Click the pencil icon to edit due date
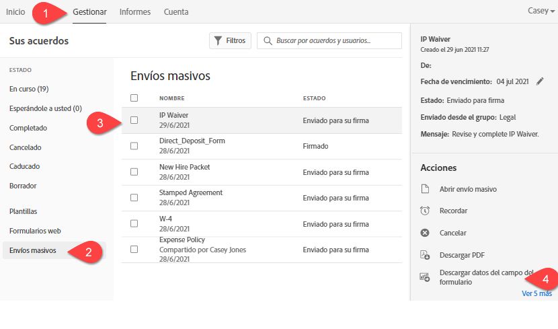The image size is (558, 329). click(x=541, y=81)
